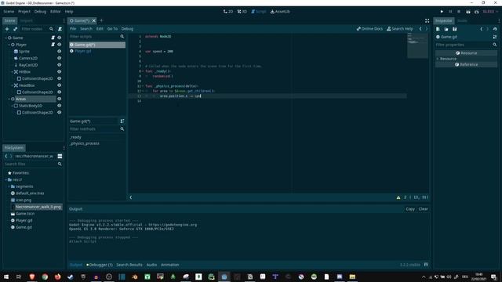Toggle alphabetical sorting of the methods list
Screen dimensions: 502x282
(122, 121)
